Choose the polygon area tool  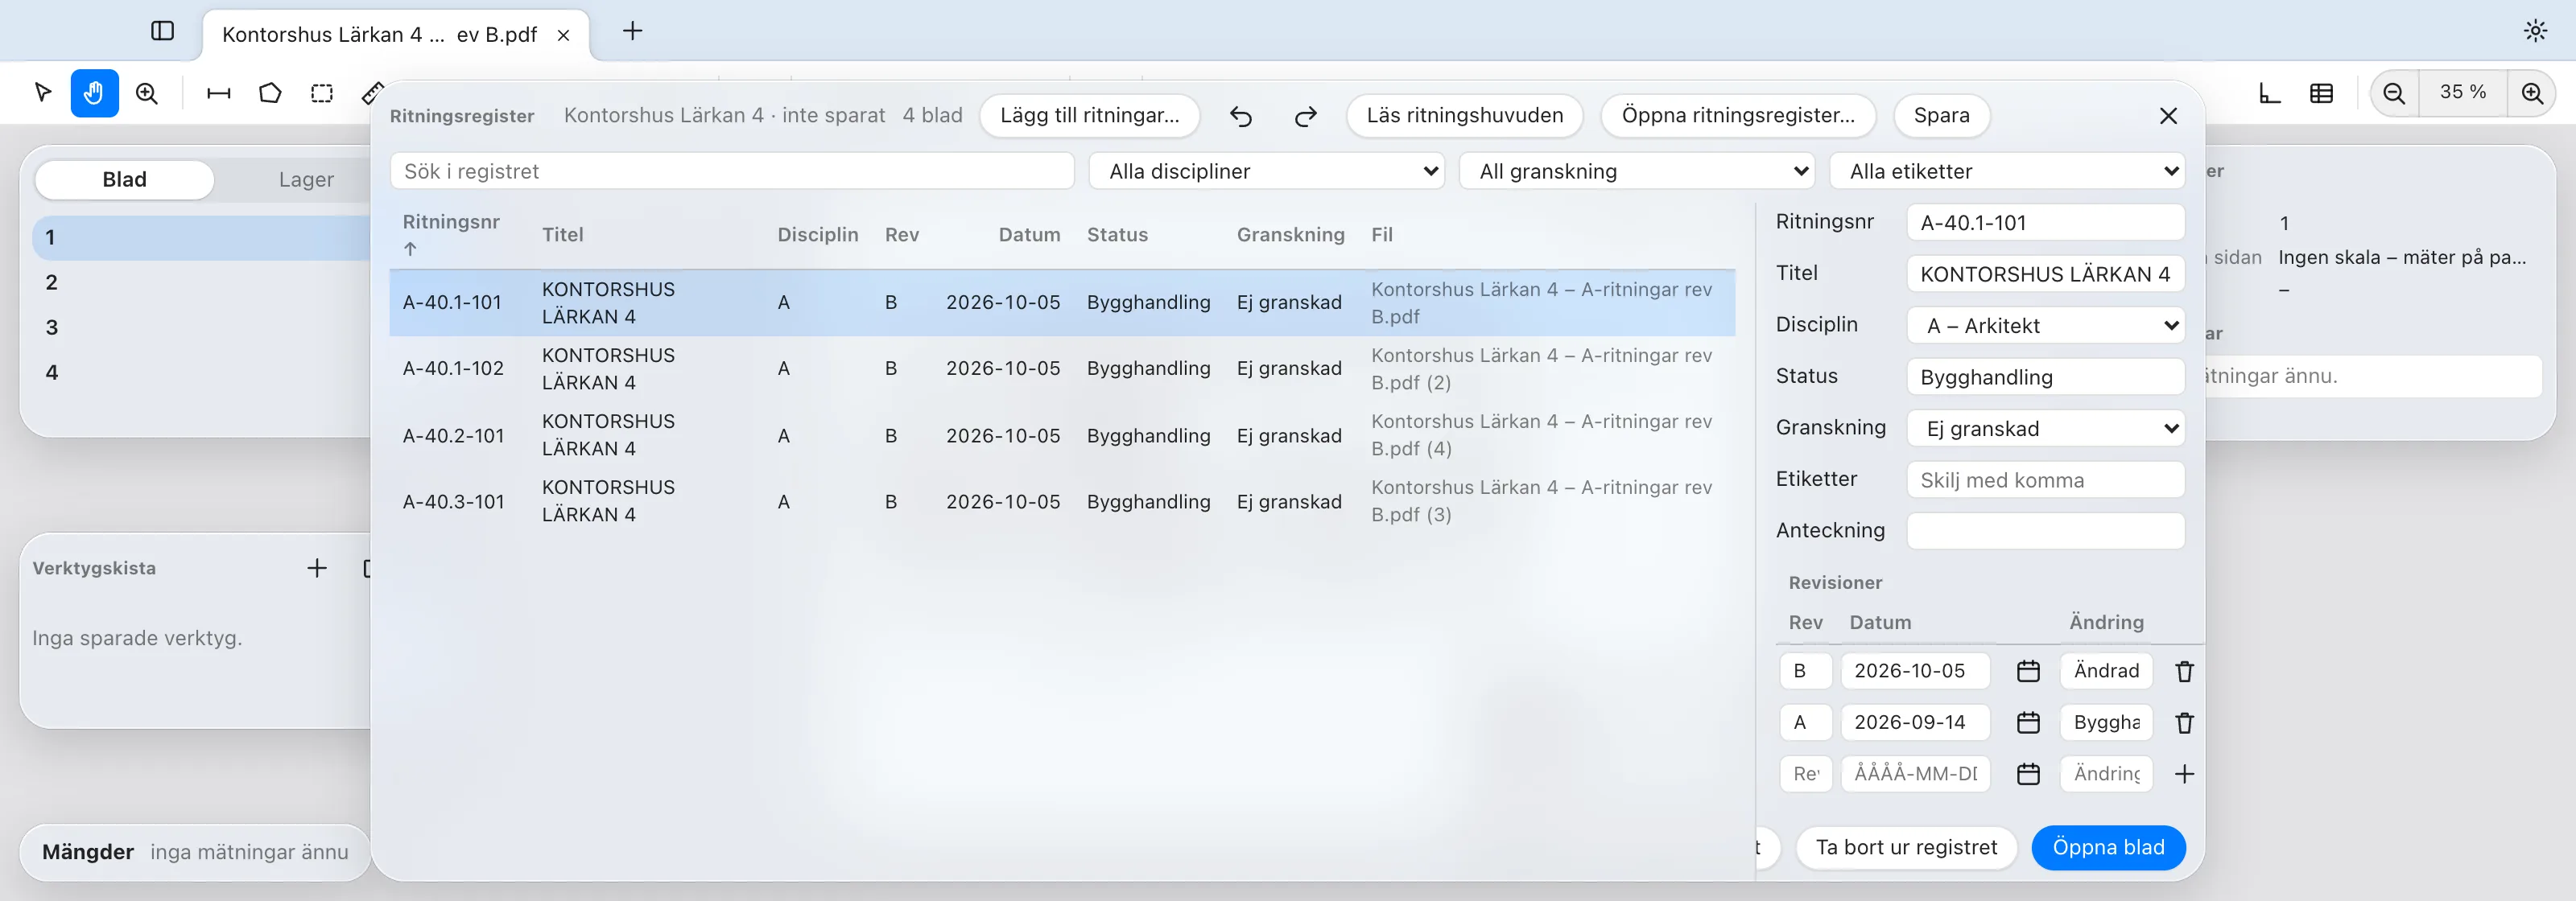270,93
